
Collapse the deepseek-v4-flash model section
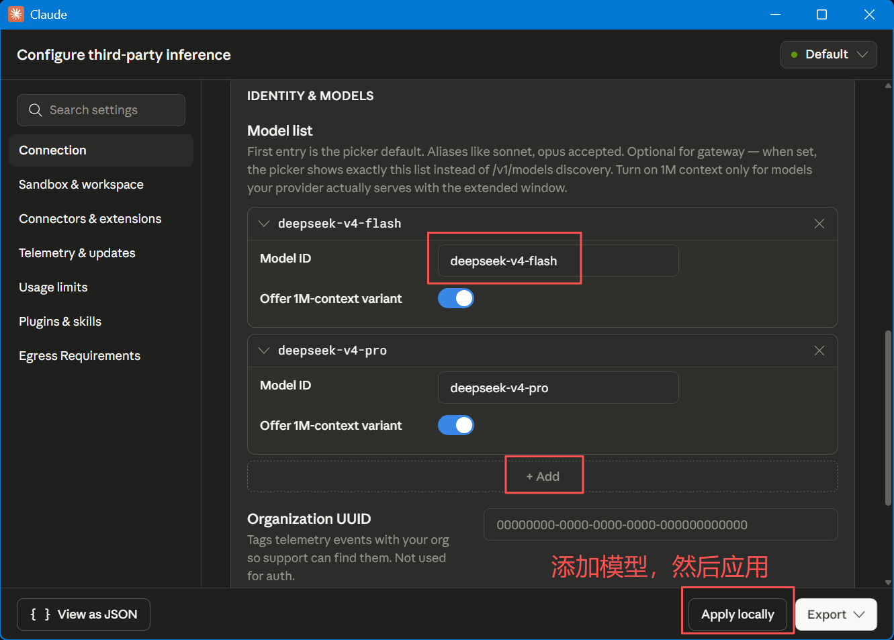tap(264, 224)
